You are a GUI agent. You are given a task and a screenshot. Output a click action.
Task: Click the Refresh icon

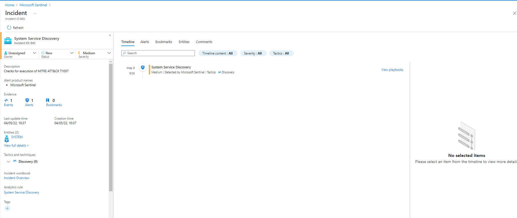[9, 28]
